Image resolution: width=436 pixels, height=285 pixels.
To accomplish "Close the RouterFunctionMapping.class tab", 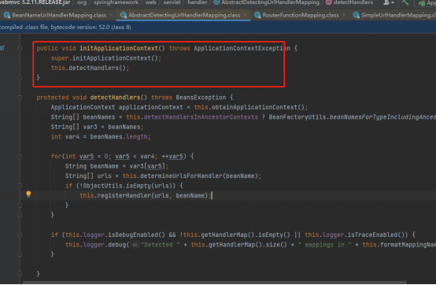I will [x=344, y=15].
